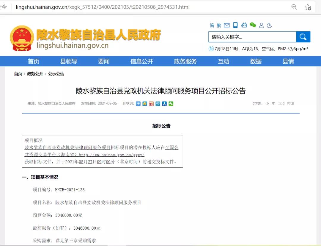This screenshot has height=246, width=321.
Task: Share article to Weibo
Action: pyautogui.click(x=151, y=104)
